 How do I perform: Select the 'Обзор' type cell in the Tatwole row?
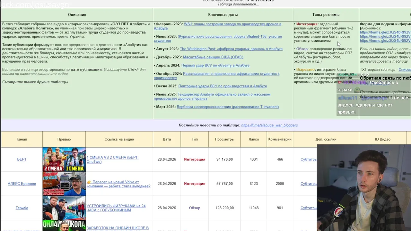click(195, 208)
